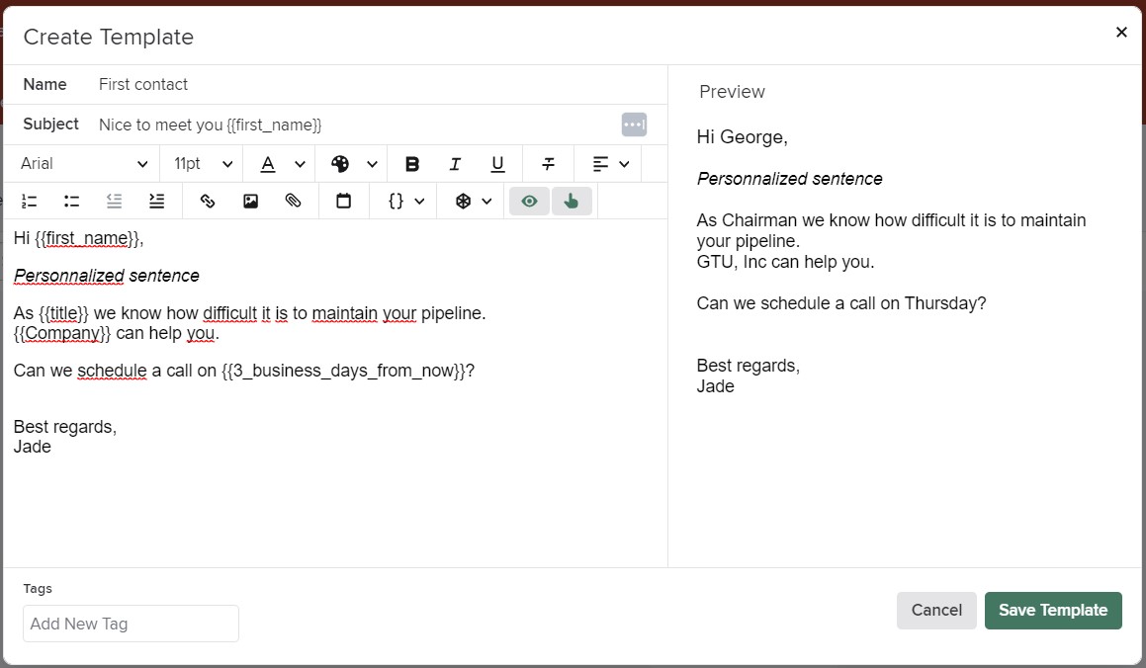The height and width of the screenshot is (668, 1146).
Task: Expand the curly braces variables dropdown
Action: (405, 201)
